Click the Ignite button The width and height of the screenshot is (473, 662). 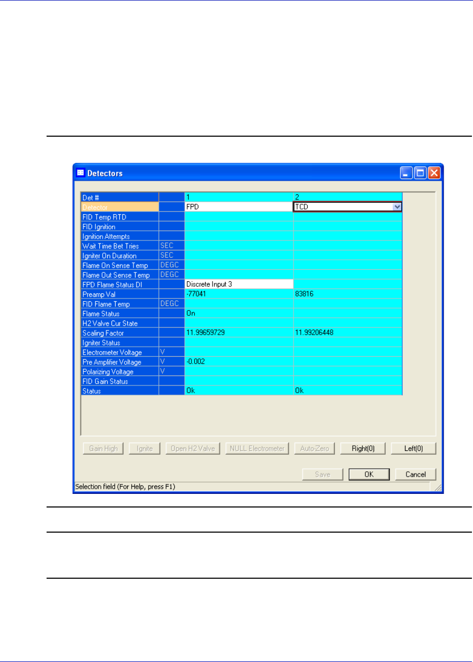[x=144, y=448]
